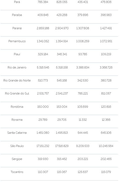This screenshot has width=120, height=183.
Task: Click the Tocantins row label
Action: click(17, 172)
